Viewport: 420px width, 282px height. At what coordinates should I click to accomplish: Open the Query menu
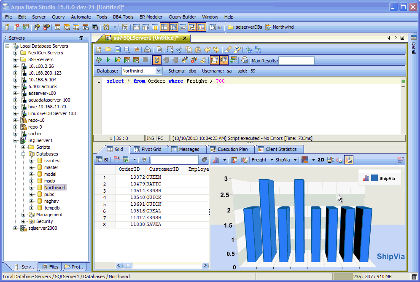coord(58,17)
